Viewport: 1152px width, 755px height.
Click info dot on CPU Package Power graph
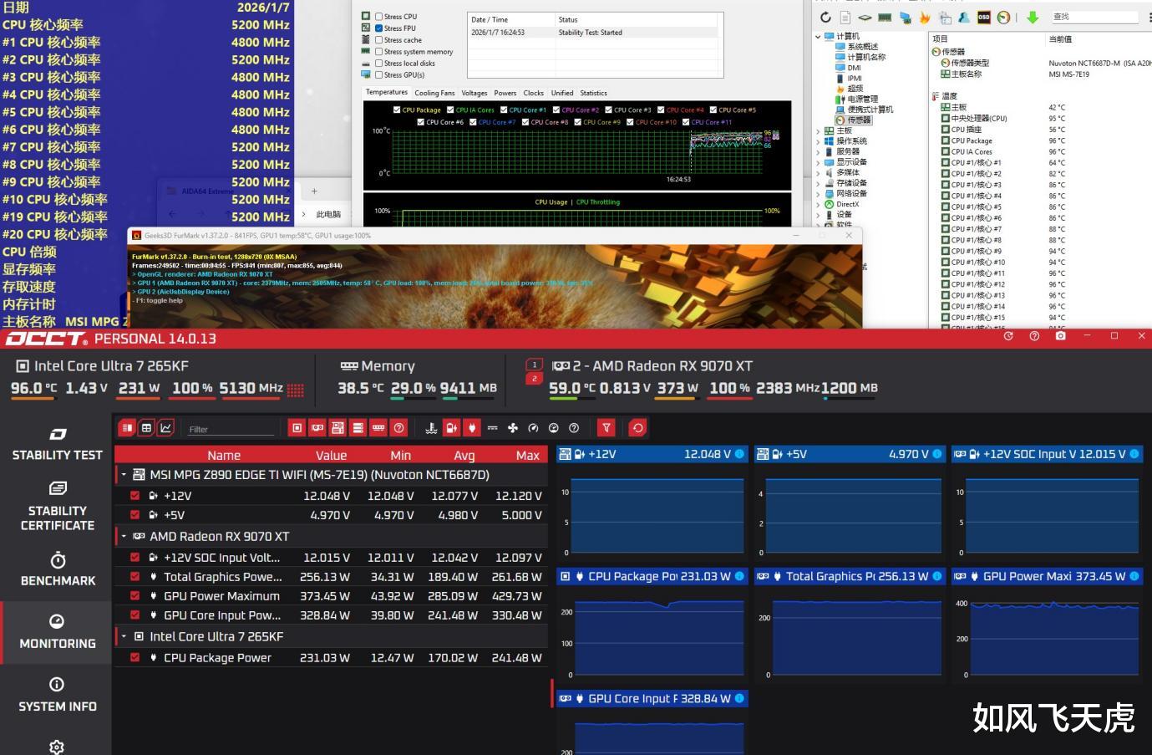tap(739, 576)
